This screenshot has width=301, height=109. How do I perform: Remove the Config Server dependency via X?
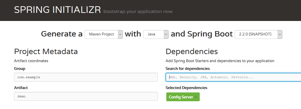(196, 97)
